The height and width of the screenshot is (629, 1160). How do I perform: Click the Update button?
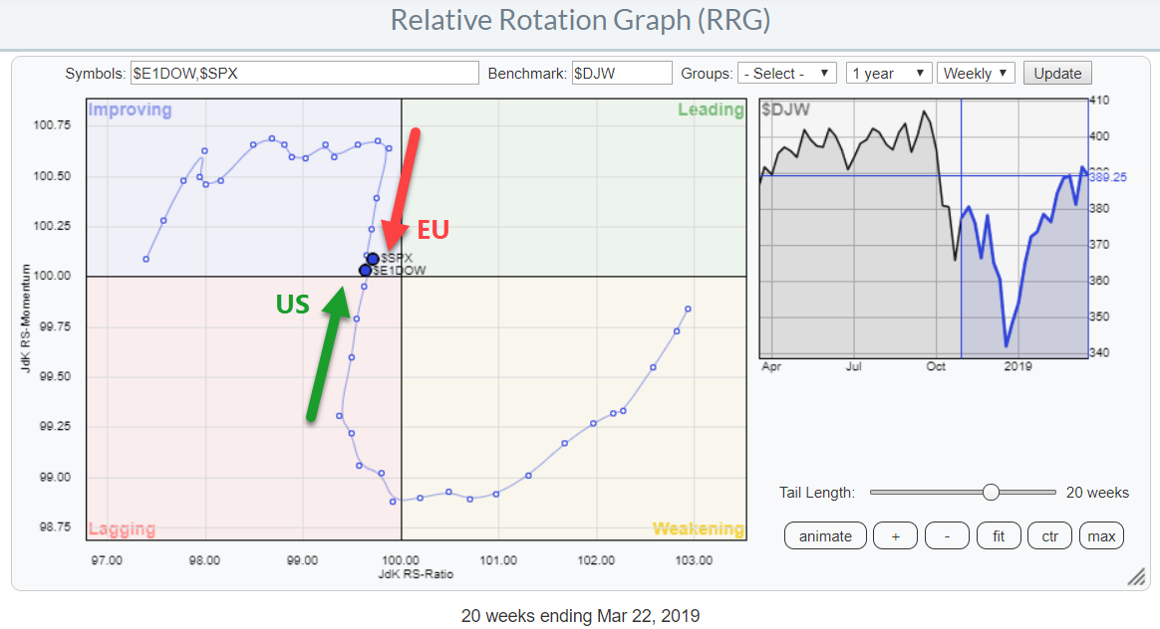1057,74
